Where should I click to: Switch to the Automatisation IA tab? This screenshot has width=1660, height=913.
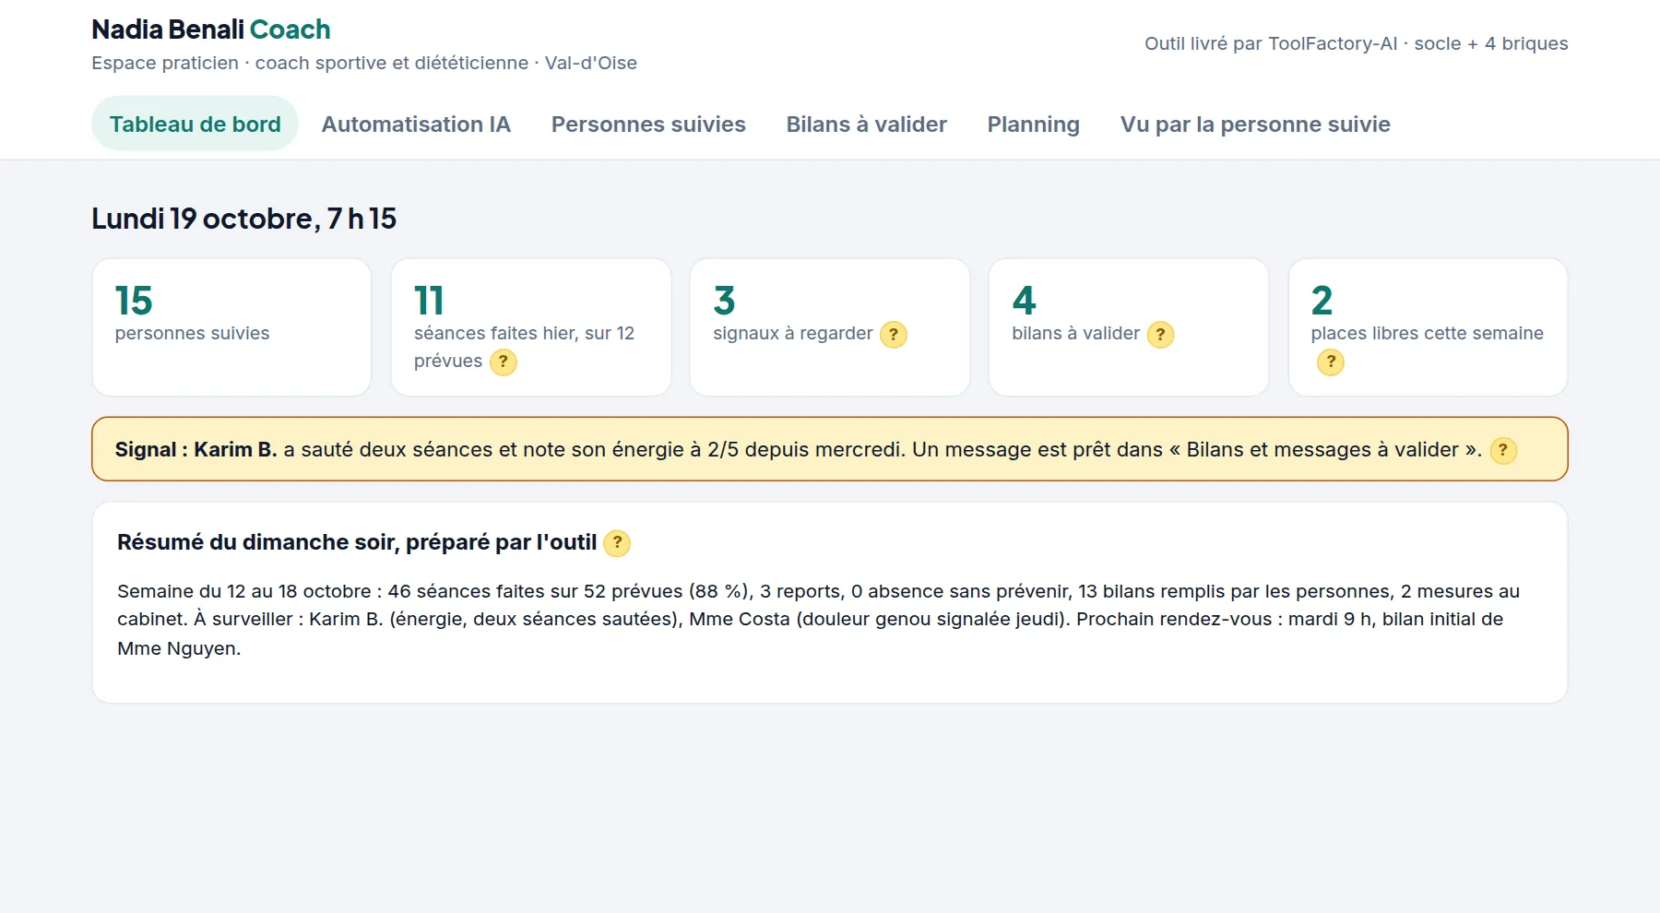(x=416, y=124)
